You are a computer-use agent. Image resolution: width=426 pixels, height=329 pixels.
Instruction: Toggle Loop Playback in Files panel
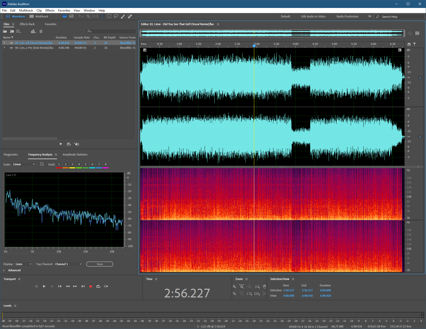(x=69, y=144)
